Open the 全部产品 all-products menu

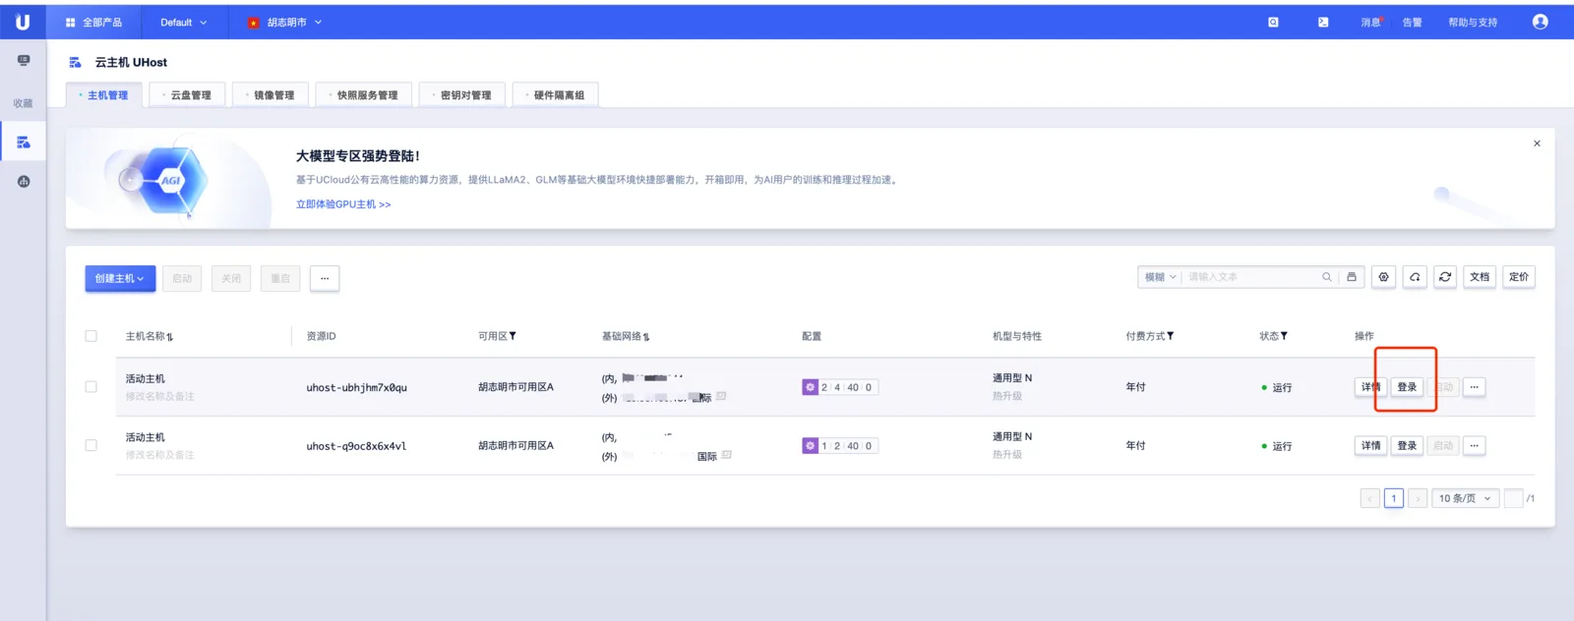point(93,22)
